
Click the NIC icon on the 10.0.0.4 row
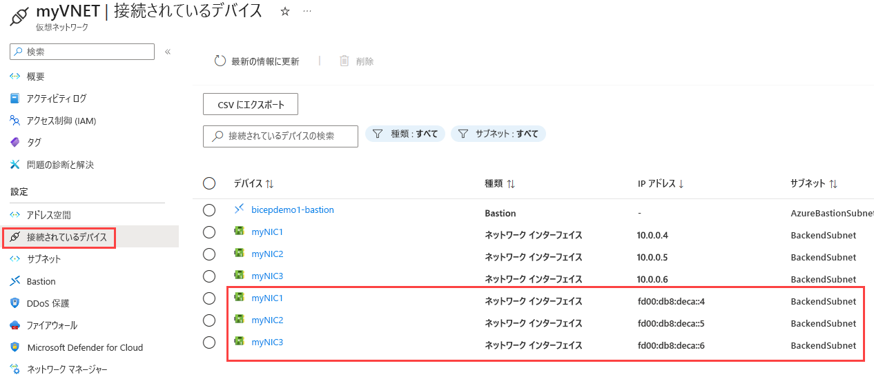(240, 231)
